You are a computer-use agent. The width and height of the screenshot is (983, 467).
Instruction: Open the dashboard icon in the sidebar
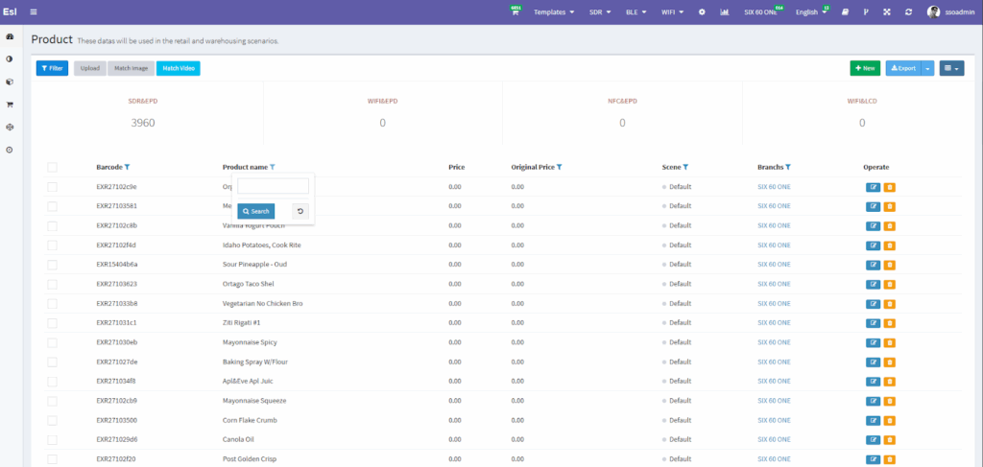10,36
